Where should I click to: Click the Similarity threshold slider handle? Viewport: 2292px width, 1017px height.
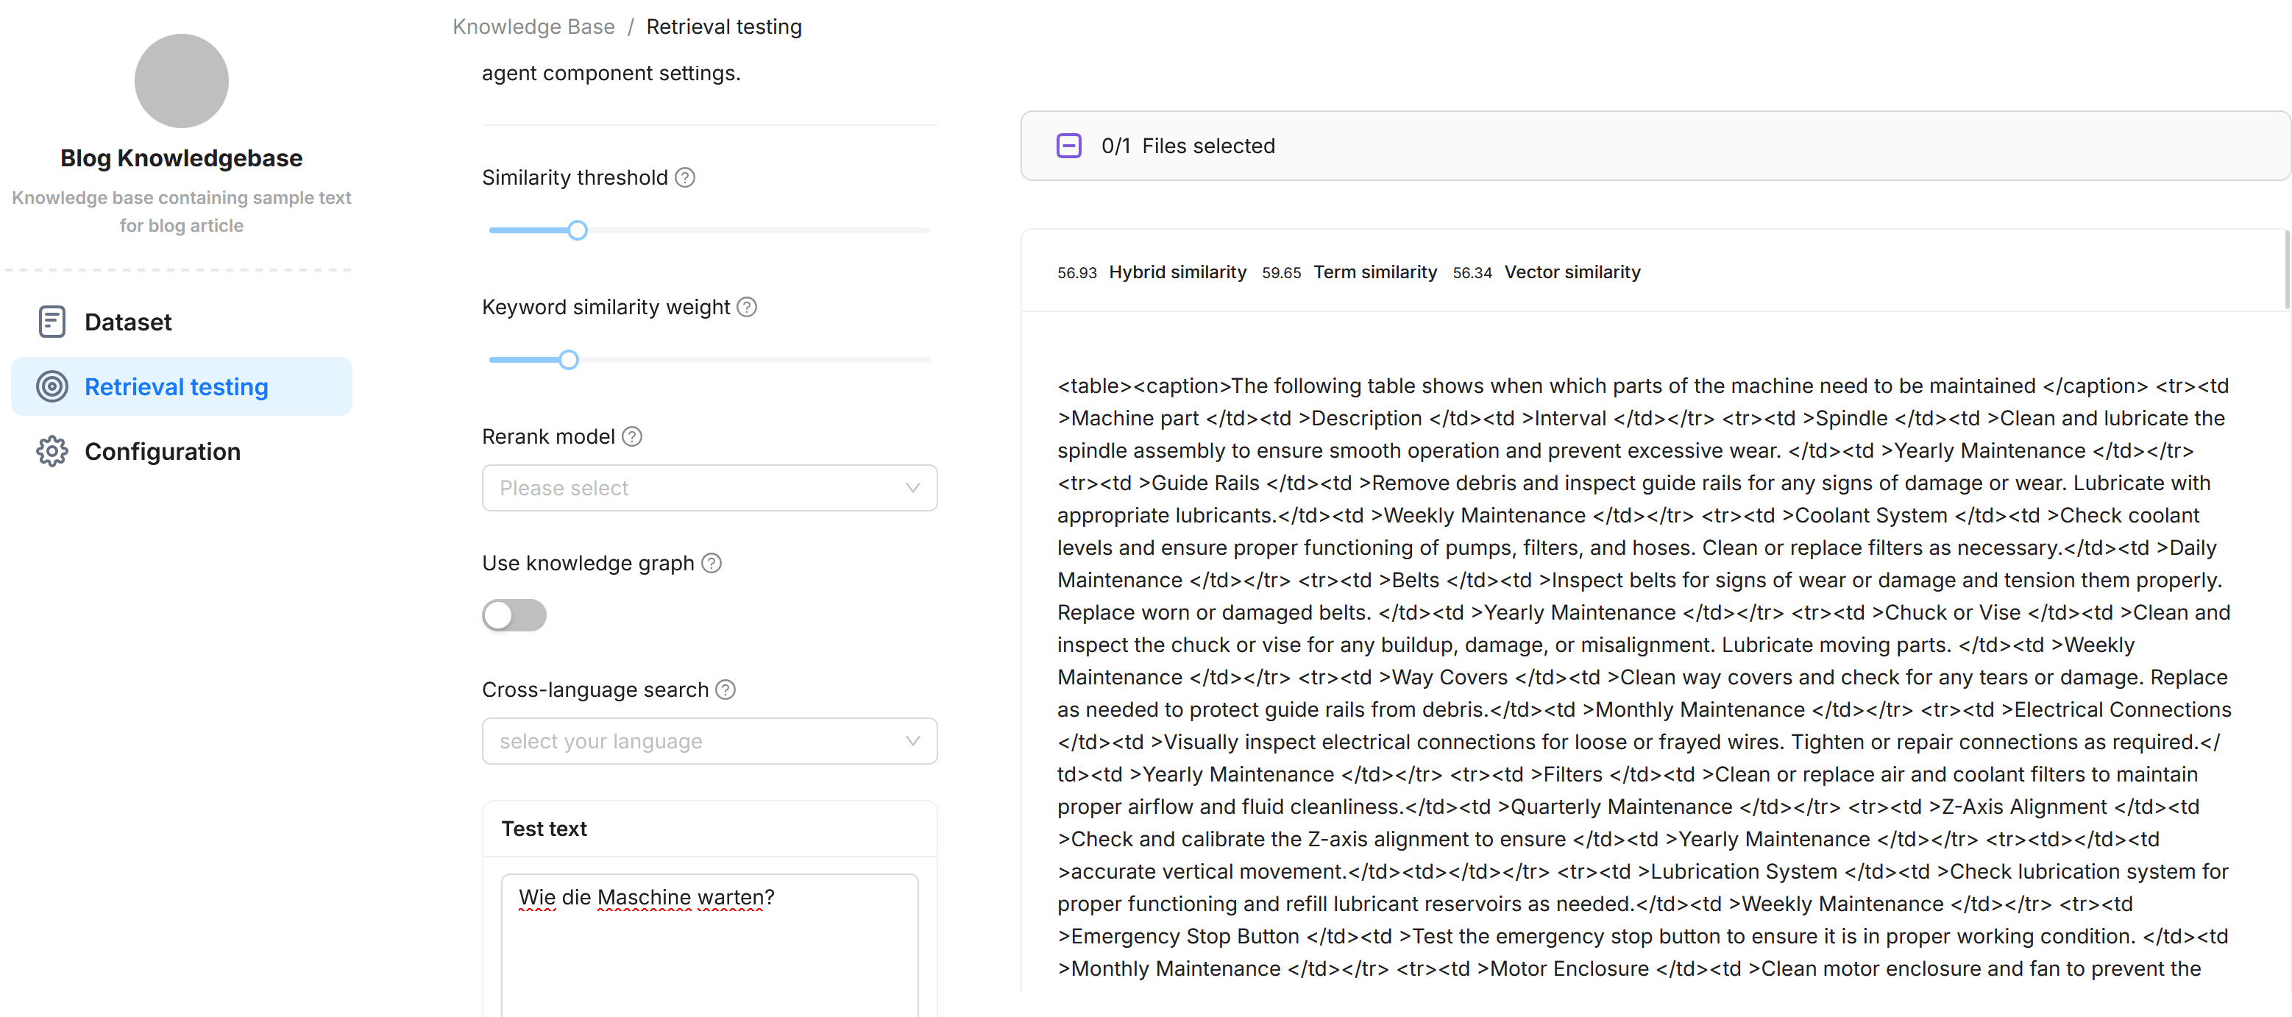click(578, 230)
